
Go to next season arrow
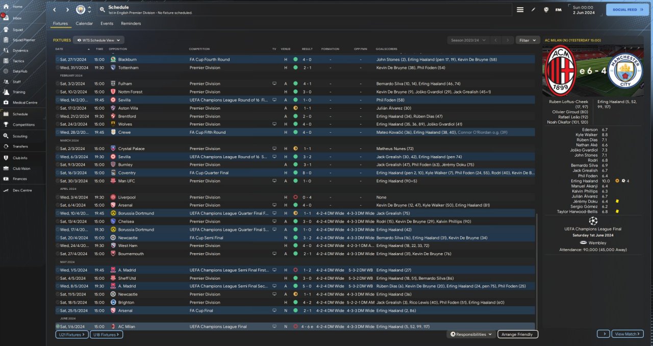click(507, 40)
